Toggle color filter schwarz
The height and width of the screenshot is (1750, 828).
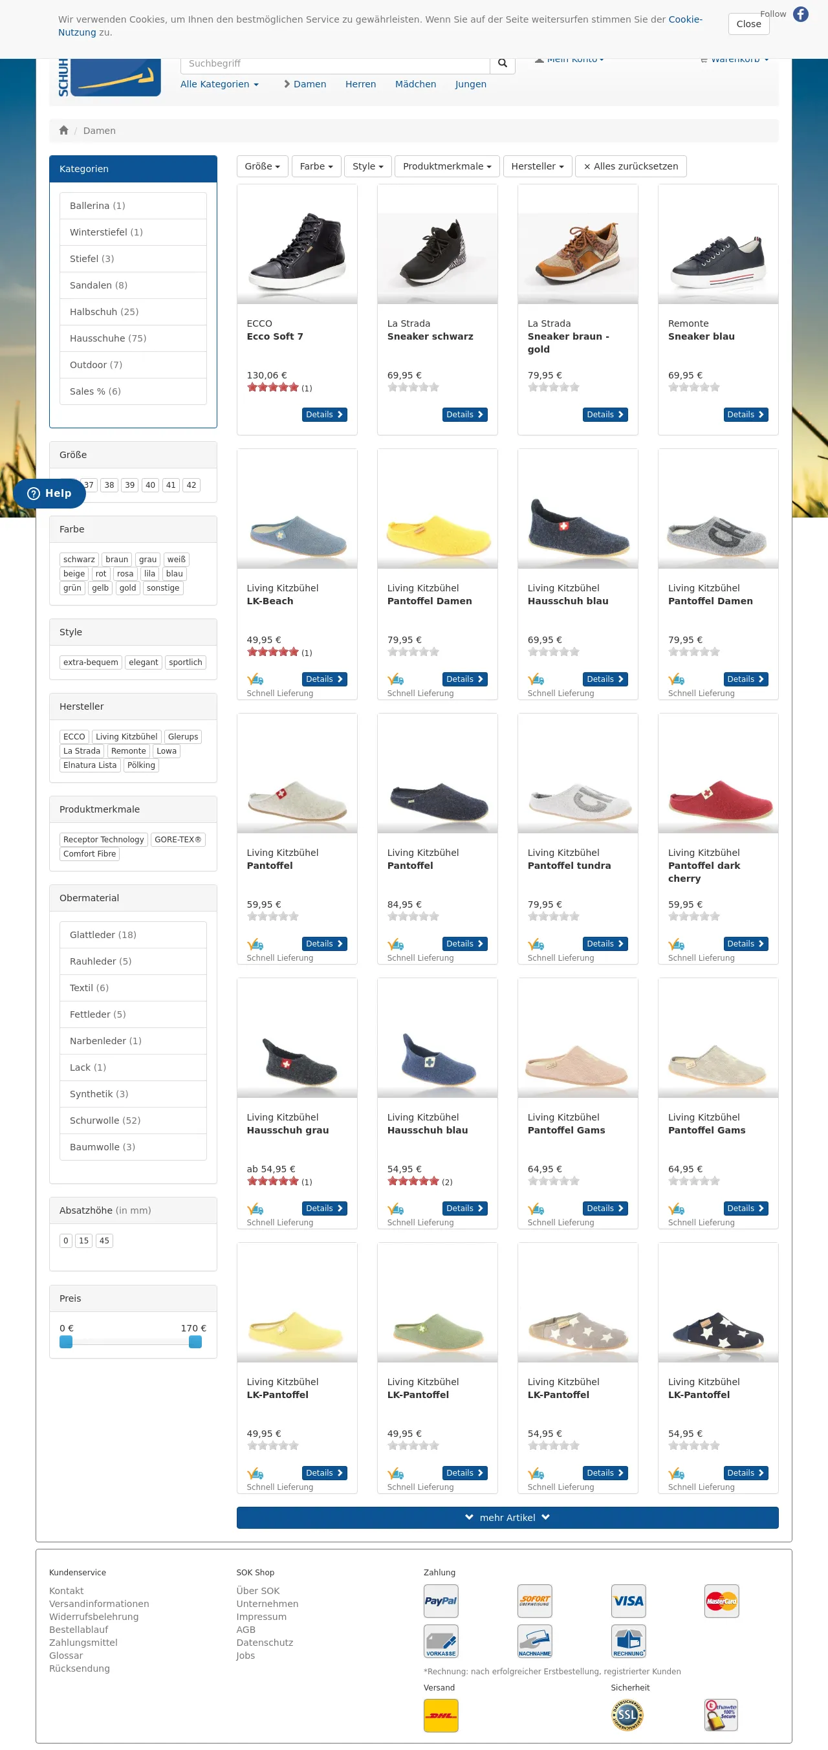pos(79,559)
